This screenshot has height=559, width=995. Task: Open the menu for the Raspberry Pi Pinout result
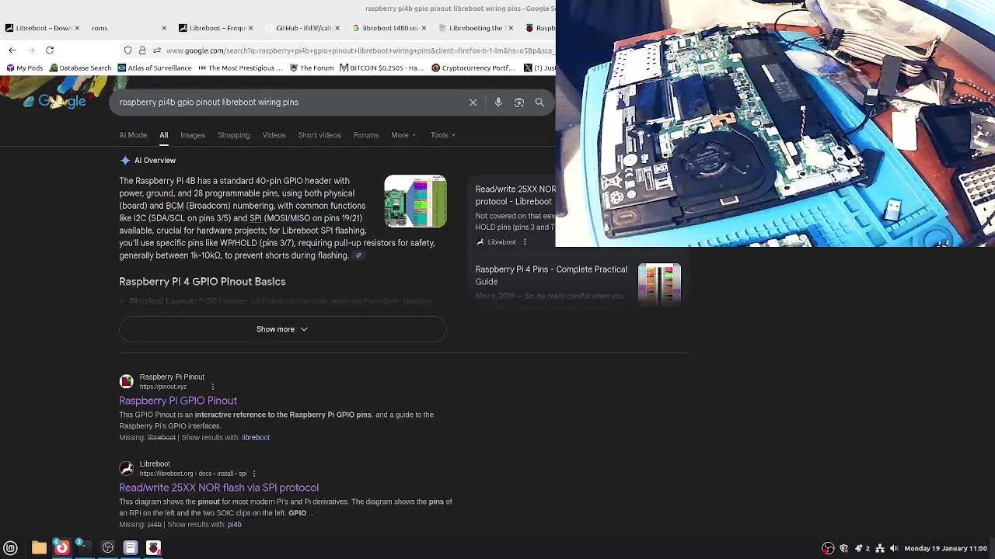coord(212,387)
